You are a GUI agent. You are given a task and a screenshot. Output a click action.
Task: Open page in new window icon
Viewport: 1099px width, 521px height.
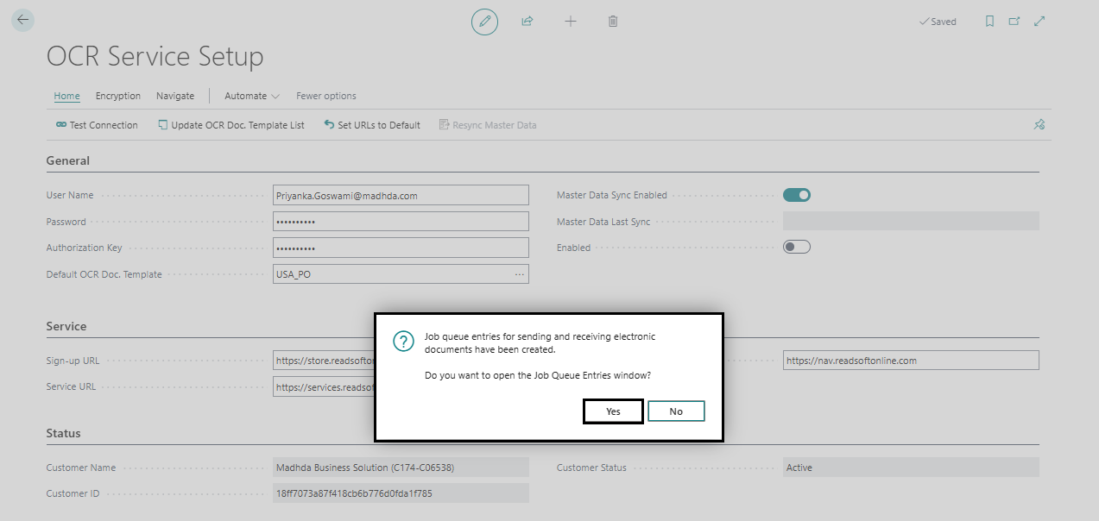coord(1014,22)
